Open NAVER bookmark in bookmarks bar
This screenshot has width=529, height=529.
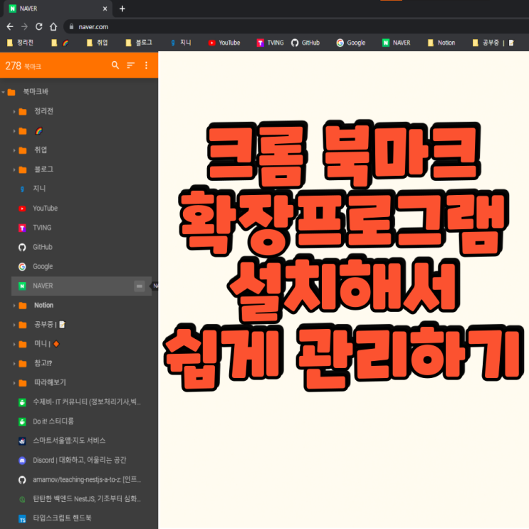coord(396,43)
